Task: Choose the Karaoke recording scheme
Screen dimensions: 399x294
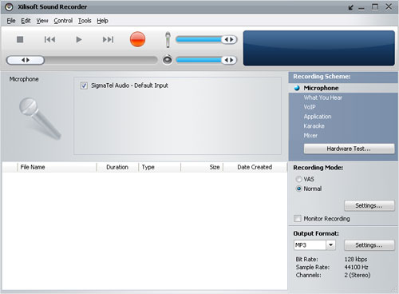Action: click(x=314, y=126)
